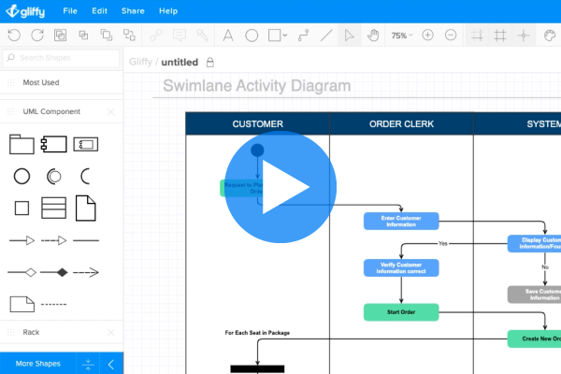Click the Format painter icon
The image size is (561, 374).
click(202, 36)
